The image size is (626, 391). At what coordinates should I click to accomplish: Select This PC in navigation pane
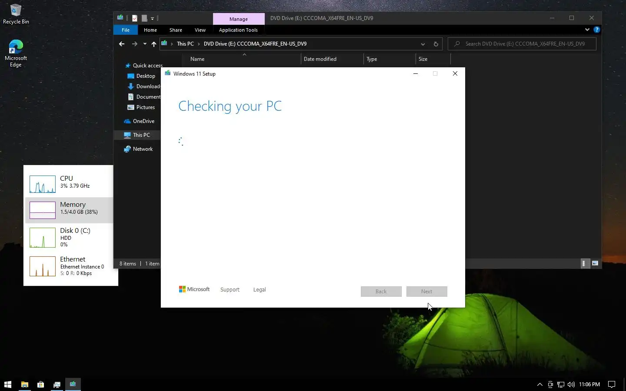[137, 135]
